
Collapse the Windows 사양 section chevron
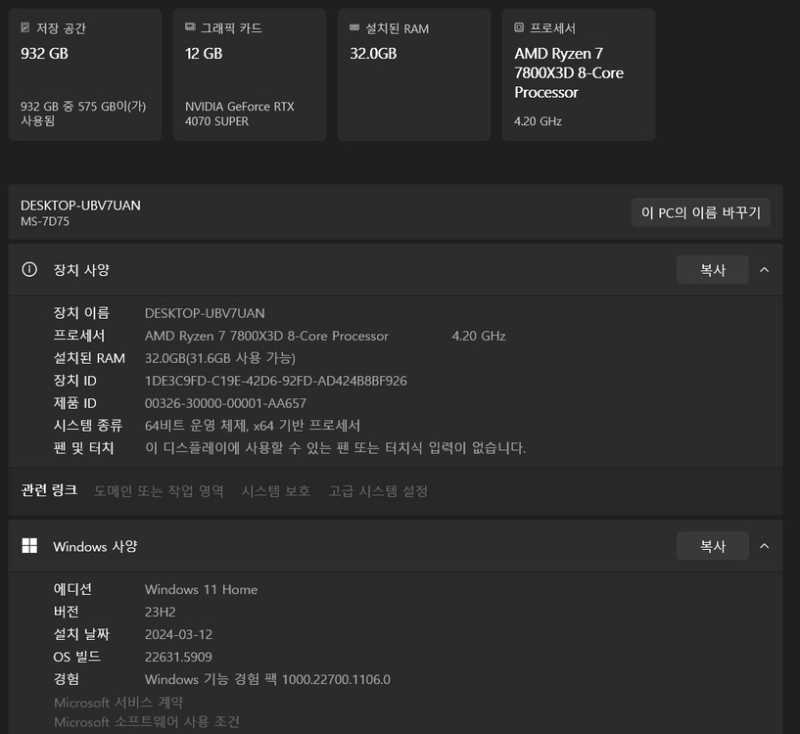[765, 546]
